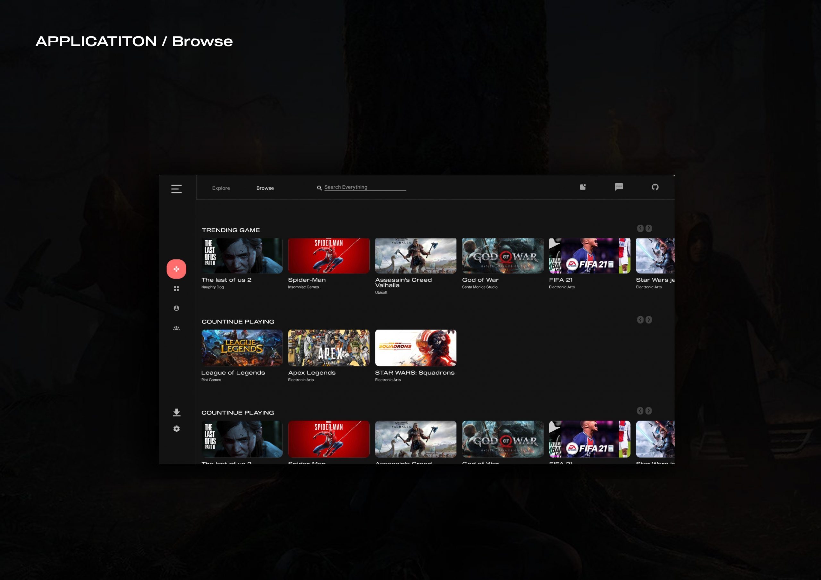Click the 'STAR WARS: Squadrons' title text

click(415, 372)
